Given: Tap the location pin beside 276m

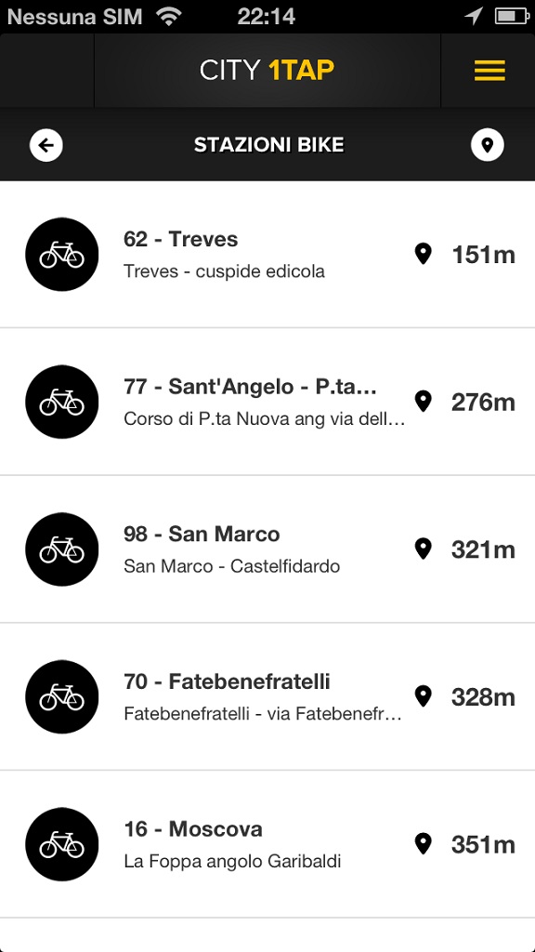Looking at the screenshot, I should 423,402.
